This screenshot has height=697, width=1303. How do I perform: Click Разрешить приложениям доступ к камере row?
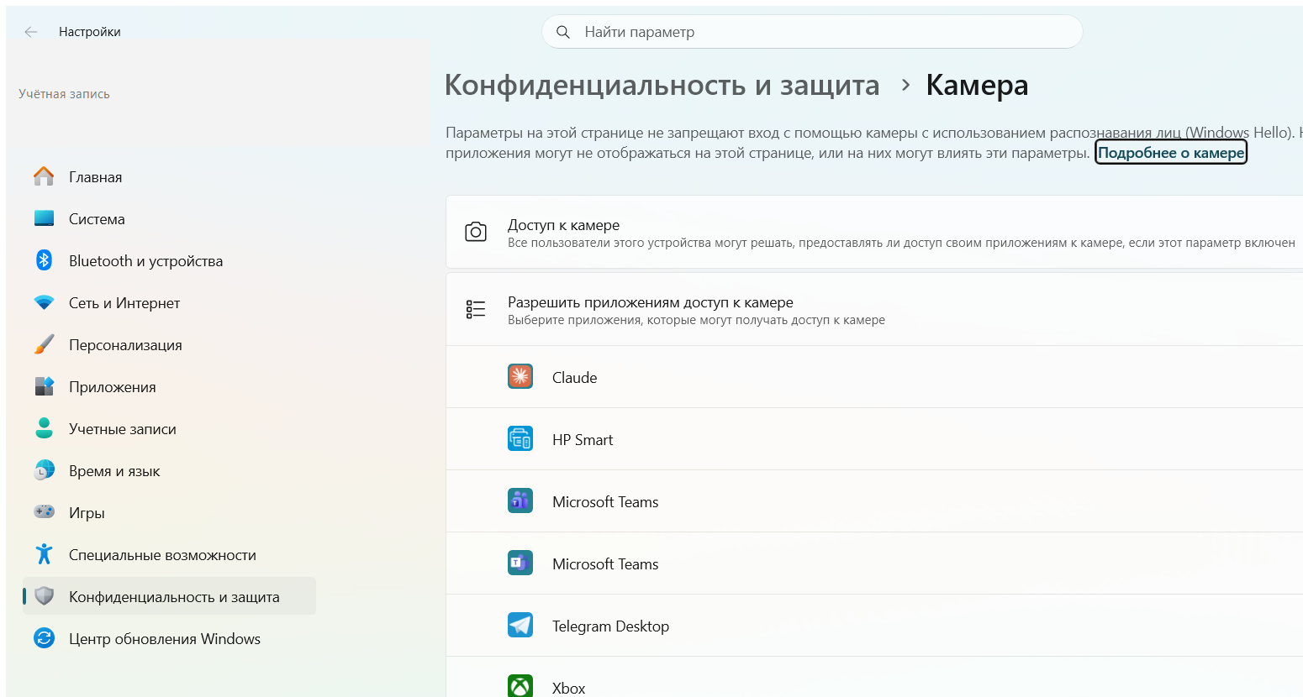coord(874,309)
